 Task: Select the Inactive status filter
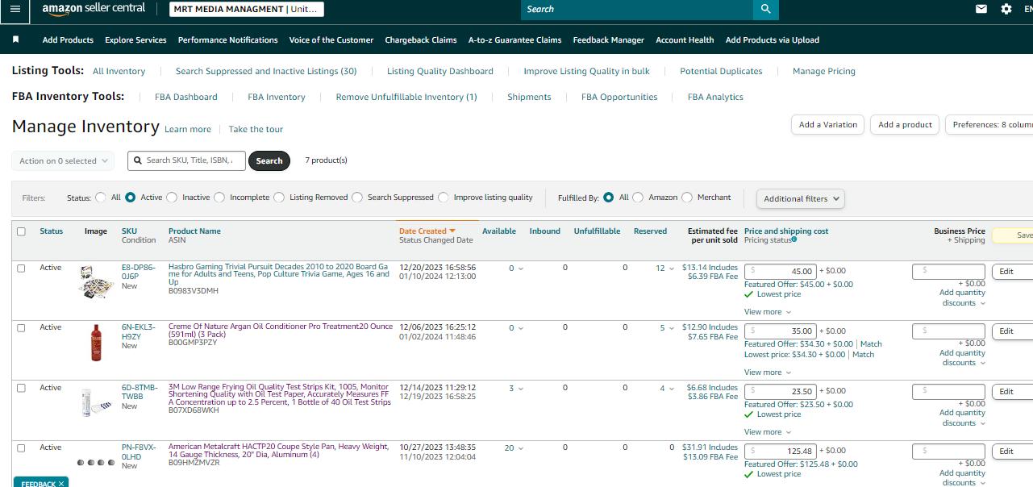172,198
